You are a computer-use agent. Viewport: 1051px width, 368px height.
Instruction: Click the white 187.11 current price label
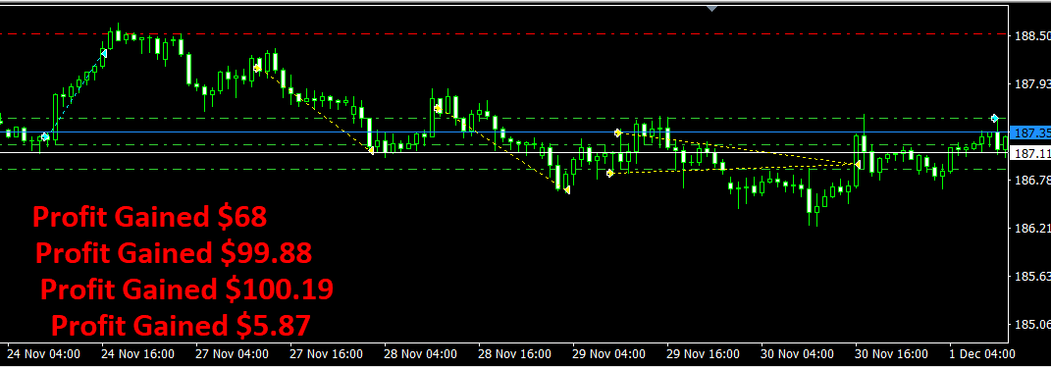coord(1030,153)
